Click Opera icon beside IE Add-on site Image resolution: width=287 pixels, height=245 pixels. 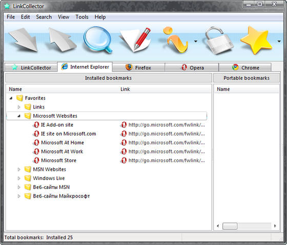coord(36,125)
